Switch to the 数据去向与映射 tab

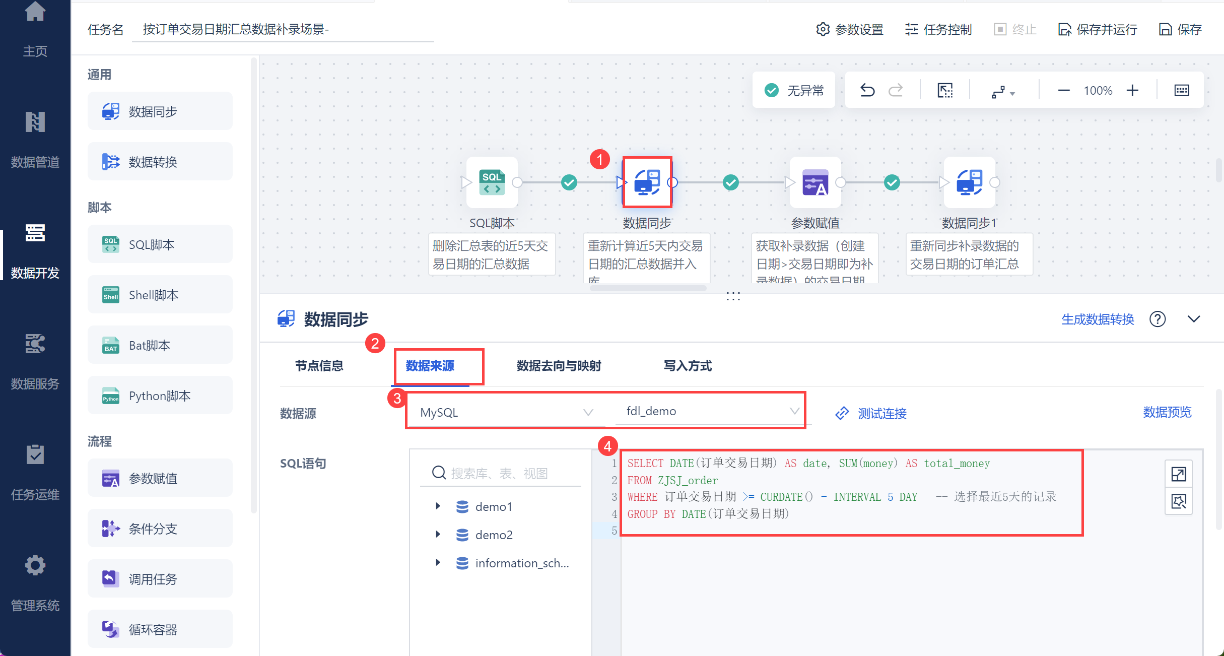tap(559, 366)
